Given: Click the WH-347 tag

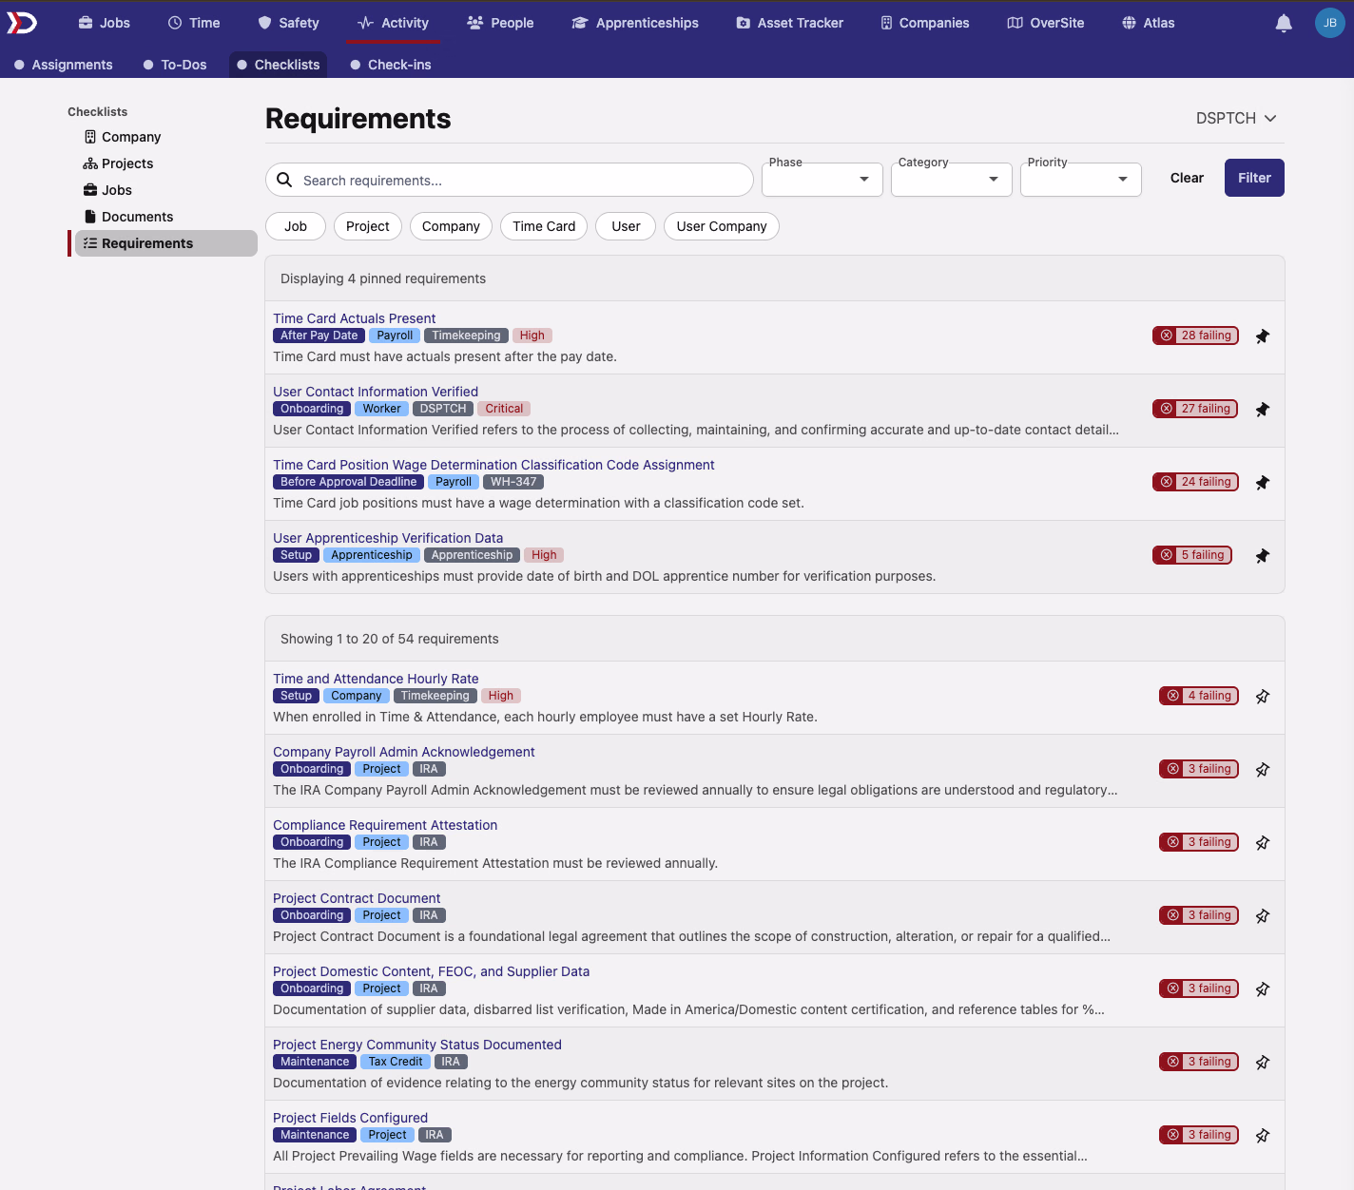Looking at the screenshot, I should pyautogui.click(x=513, y=482).
